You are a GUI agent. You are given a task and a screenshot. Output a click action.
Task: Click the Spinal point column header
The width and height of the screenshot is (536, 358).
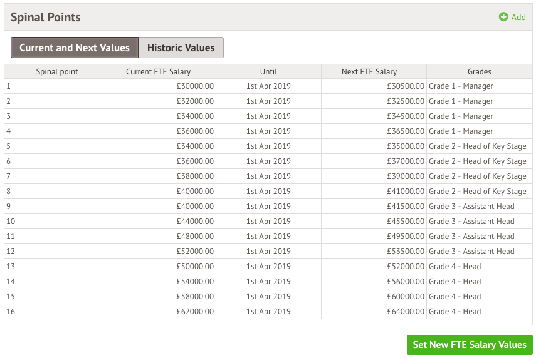pyautogui.click(x=57, y=72)
